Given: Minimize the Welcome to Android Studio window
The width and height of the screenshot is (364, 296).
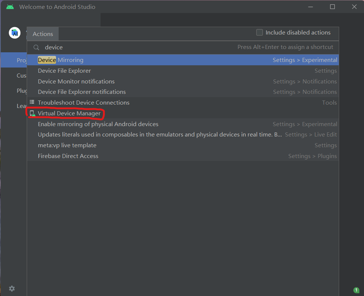Looking at the screenshot, I should click(310, 7).
